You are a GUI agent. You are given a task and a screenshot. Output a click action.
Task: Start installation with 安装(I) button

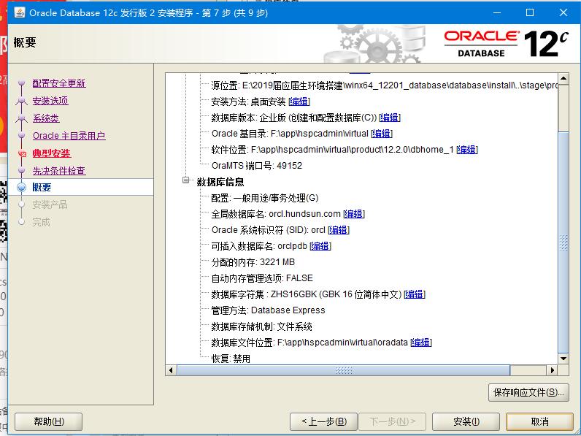pos(466,421)
